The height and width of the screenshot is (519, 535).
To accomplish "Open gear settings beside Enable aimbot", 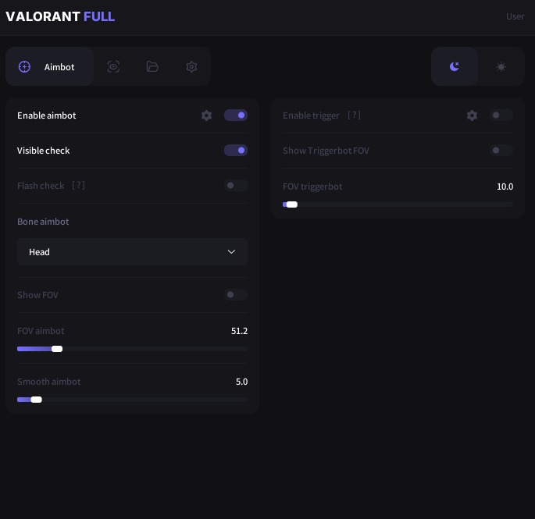I will tap(206, 116).
